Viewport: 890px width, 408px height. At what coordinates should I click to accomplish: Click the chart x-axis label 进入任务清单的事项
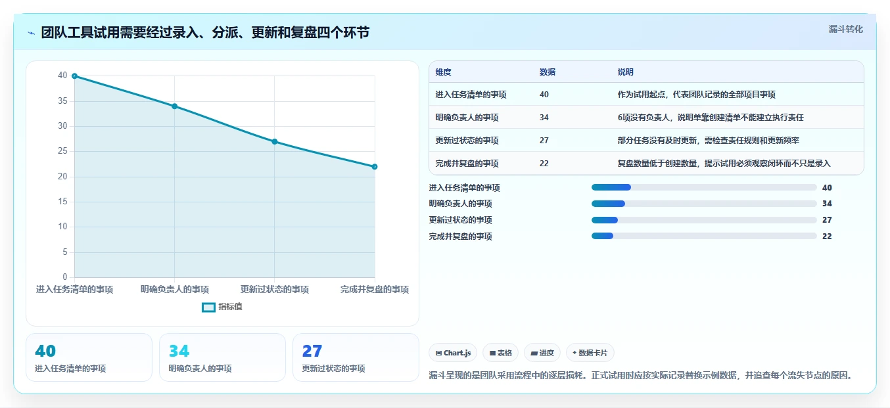click(74, 290)
